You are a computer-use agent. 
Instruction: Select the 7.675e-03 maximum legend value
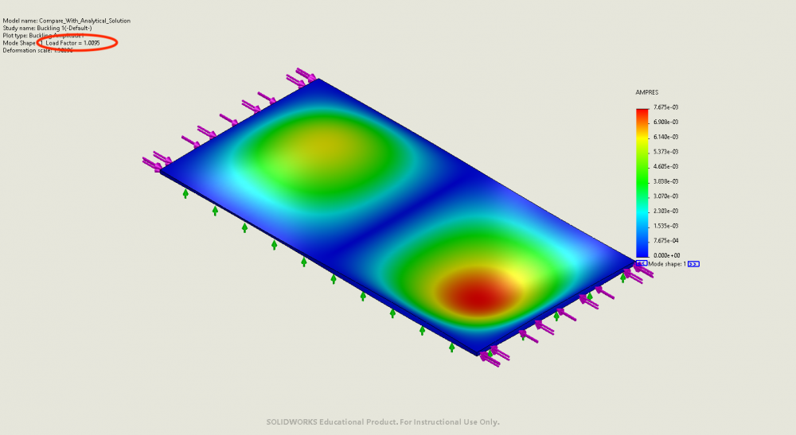[x=665, y=107]
